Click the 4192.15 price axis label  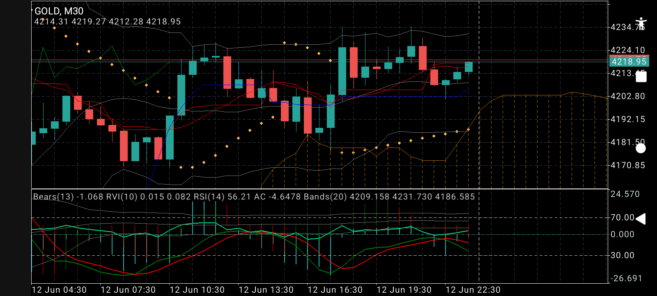628,119
